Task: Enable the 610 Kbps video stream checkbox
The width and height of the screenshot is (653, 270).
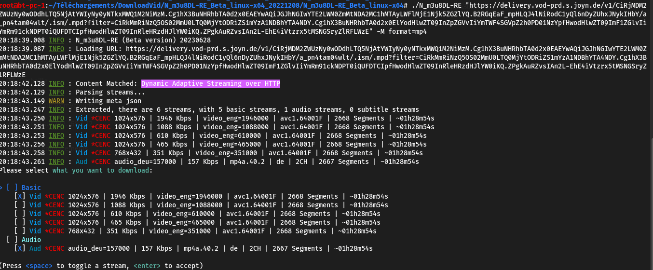Action: tap(20, 214)
